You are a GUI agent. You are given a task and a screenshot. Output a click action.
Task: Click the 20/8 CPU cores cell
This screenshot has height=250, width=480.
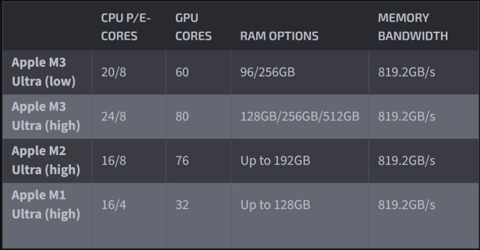tap(114, 72)
